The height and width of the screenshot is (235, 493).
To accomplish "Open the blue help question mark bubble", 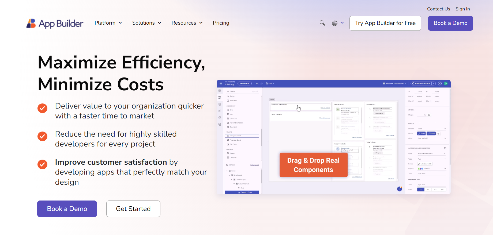I will 400,189.
